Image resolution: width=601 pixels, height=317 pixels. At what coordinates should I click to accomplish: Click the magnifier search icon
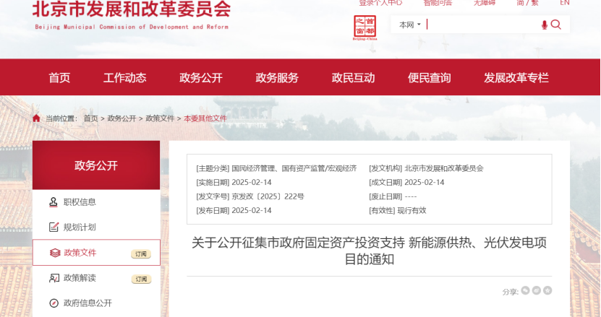[x=556, y=25]
